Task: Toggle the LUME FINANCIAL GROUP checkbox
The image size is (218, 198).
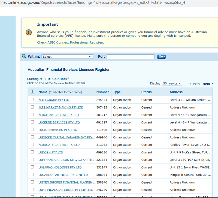Action: pos(32,190)
